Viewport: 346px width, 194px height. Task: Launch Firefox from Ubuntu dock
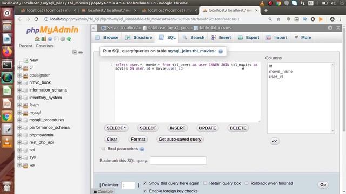(x=7, y=52)
